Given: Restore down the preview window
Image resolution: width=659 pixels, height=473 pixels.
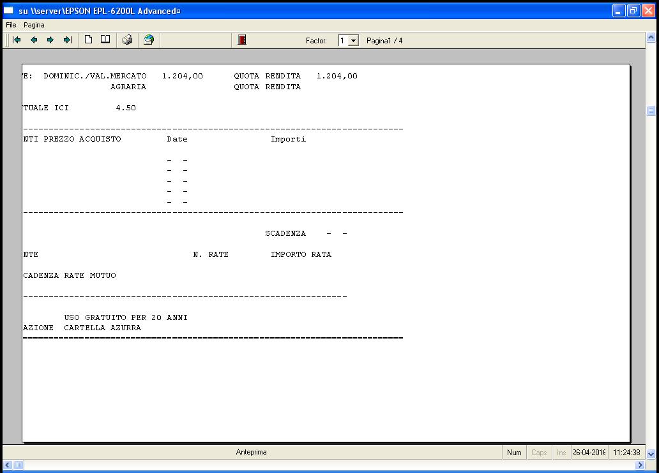Looking at the screenshot, I should (x=633, y=10).
